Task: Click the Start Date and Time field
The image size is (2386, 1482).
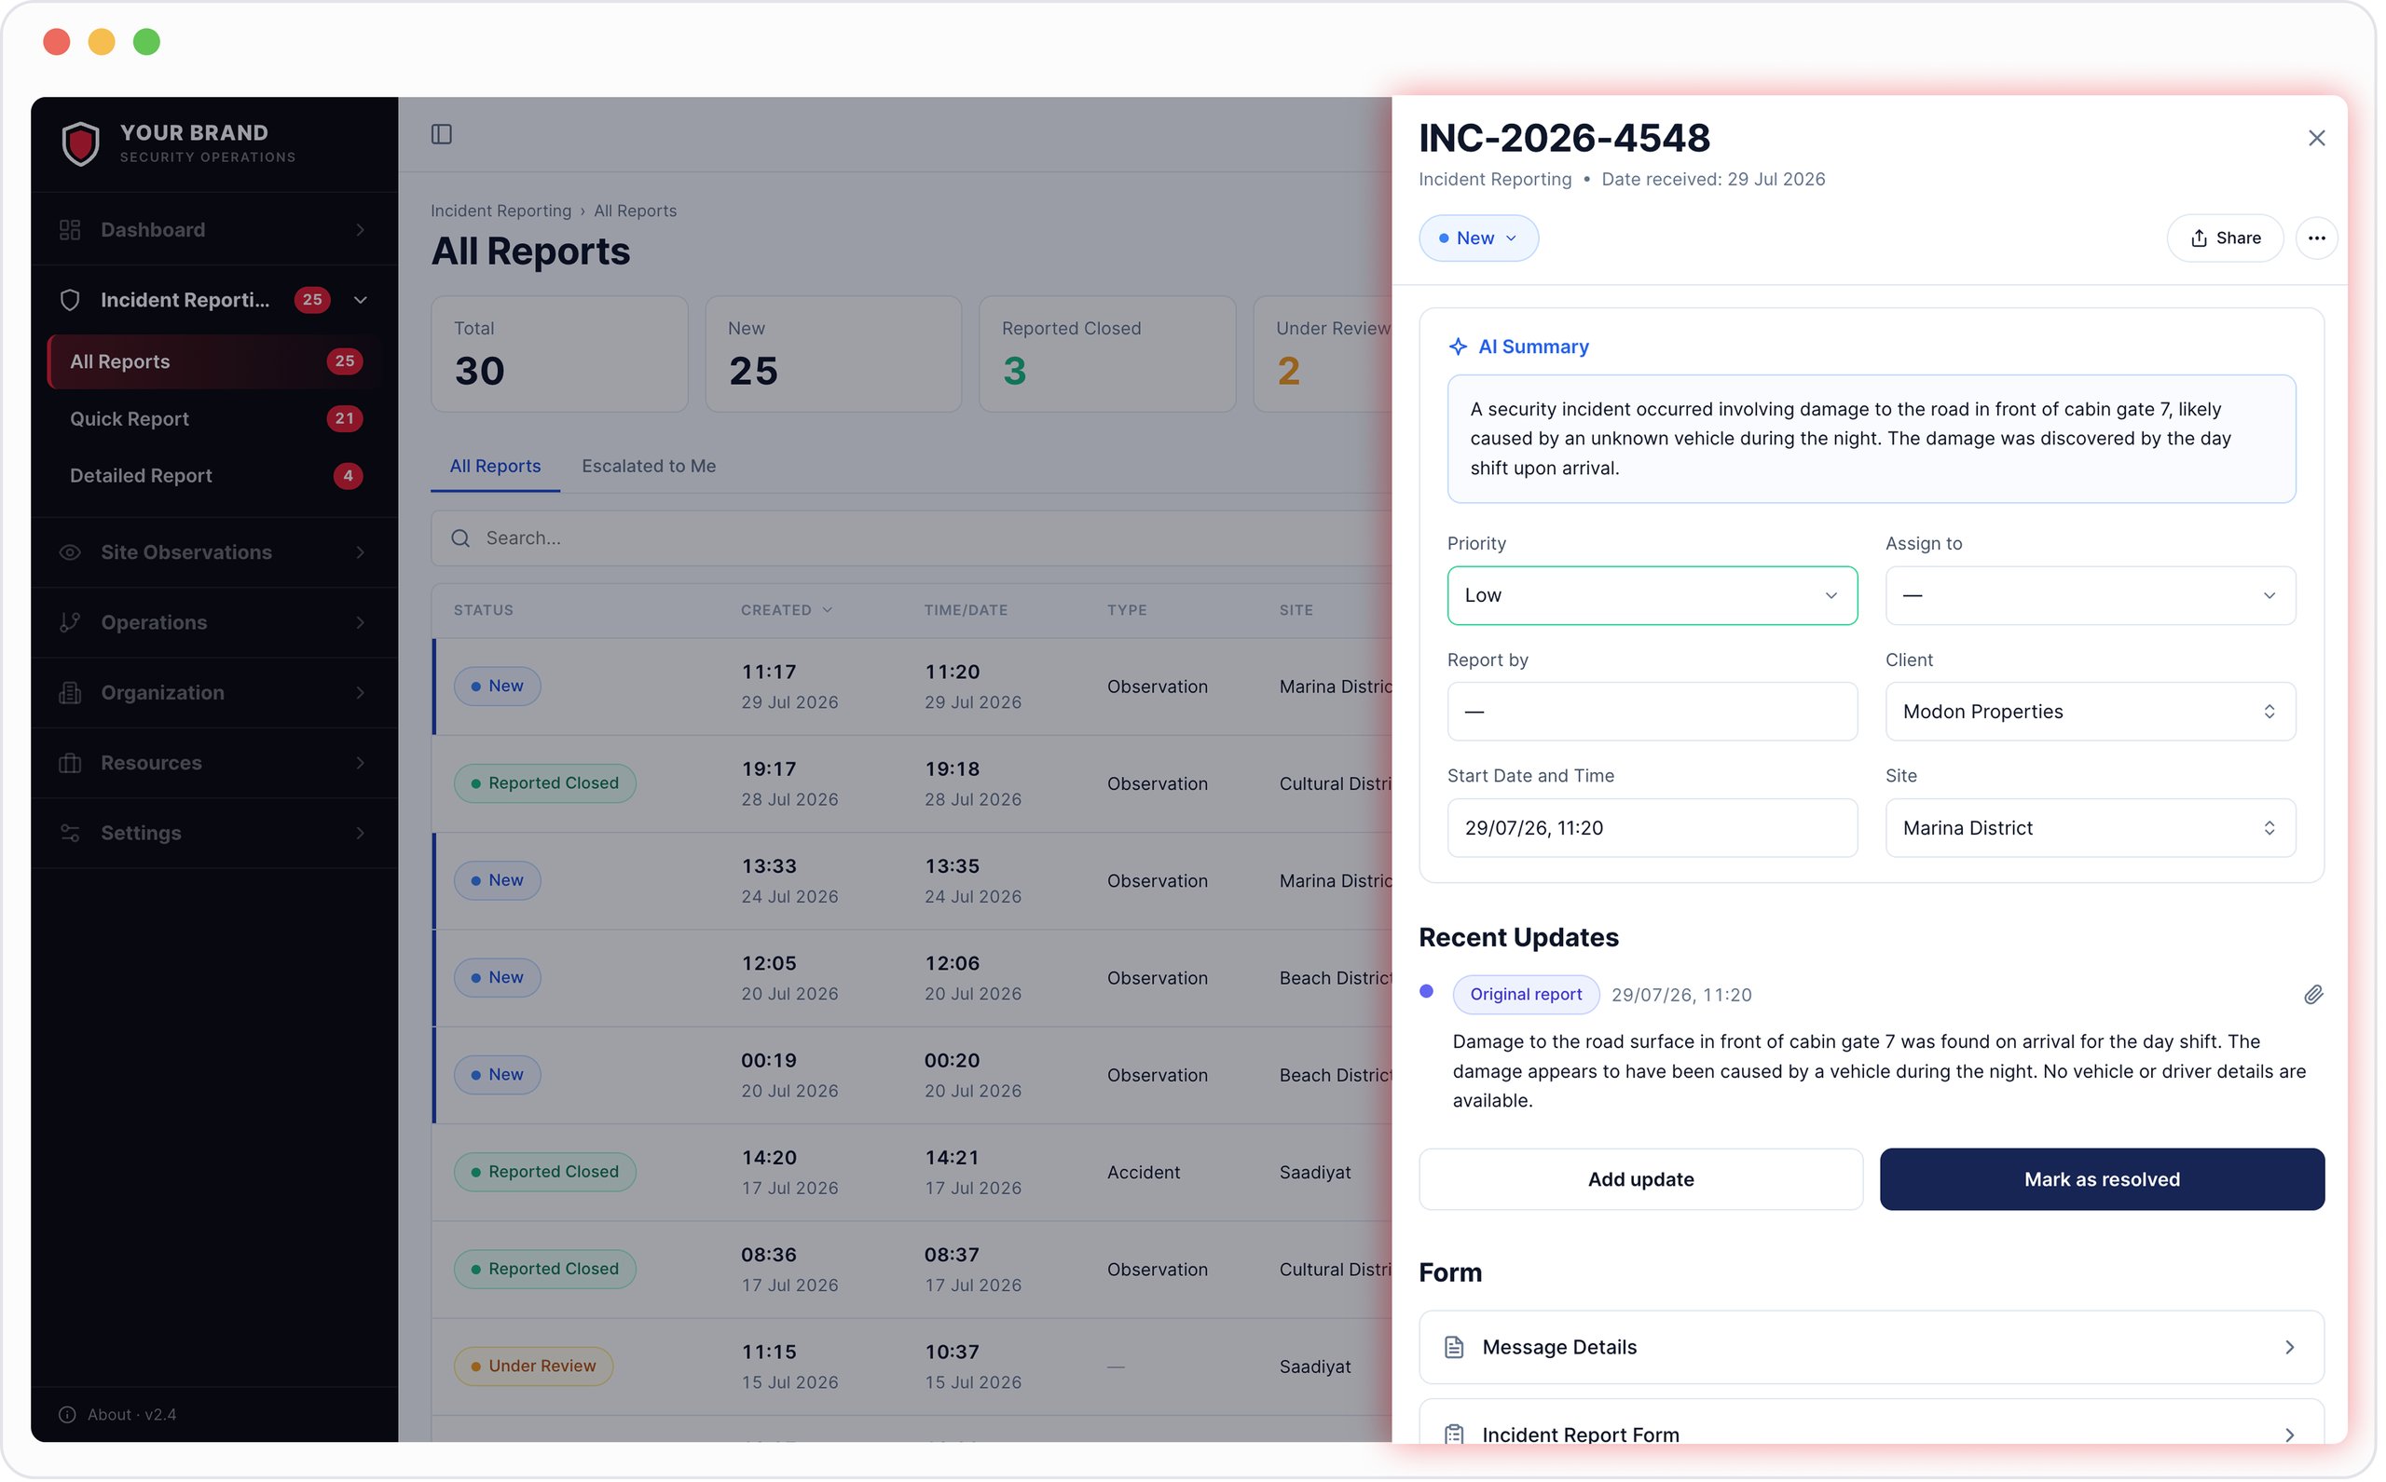Action: click(x=1652, y=828)
